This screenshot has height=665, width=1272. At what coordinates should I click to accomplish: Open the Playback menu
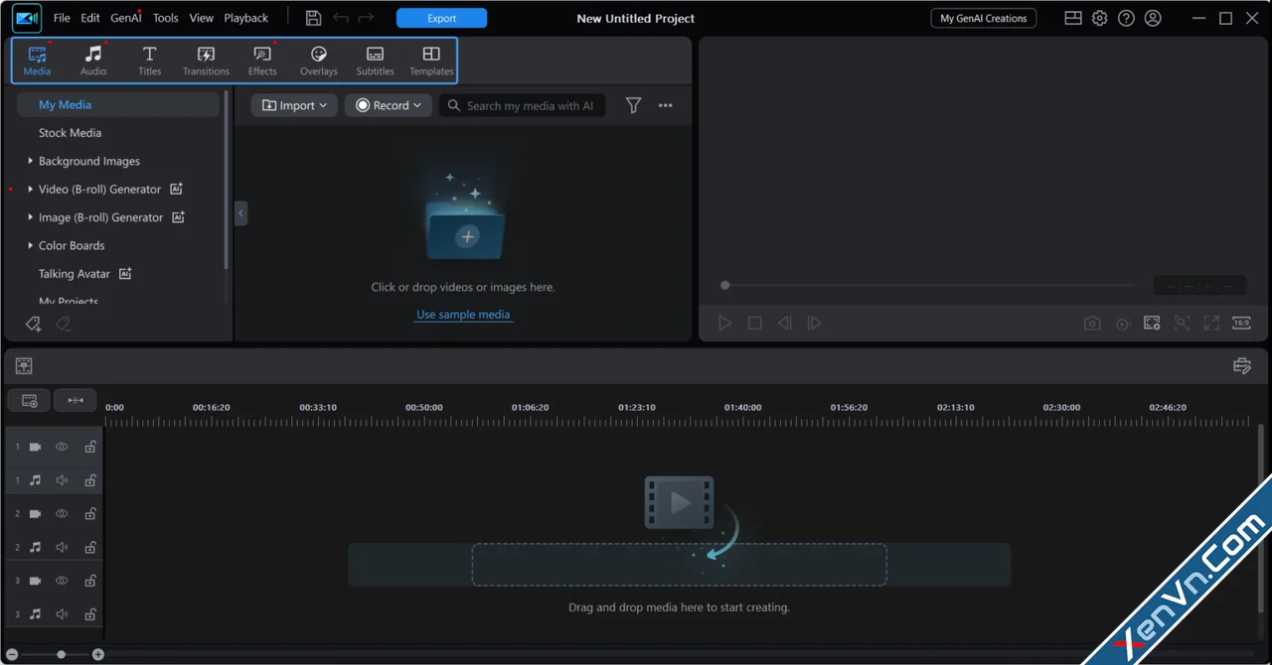(x=246, y=18)
